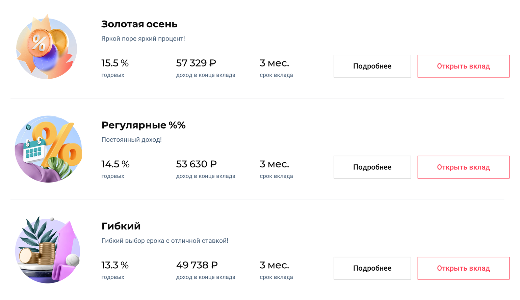Open Подробнее for Регулярные %% deposit

pyautogui.click(x=372, y=167)
